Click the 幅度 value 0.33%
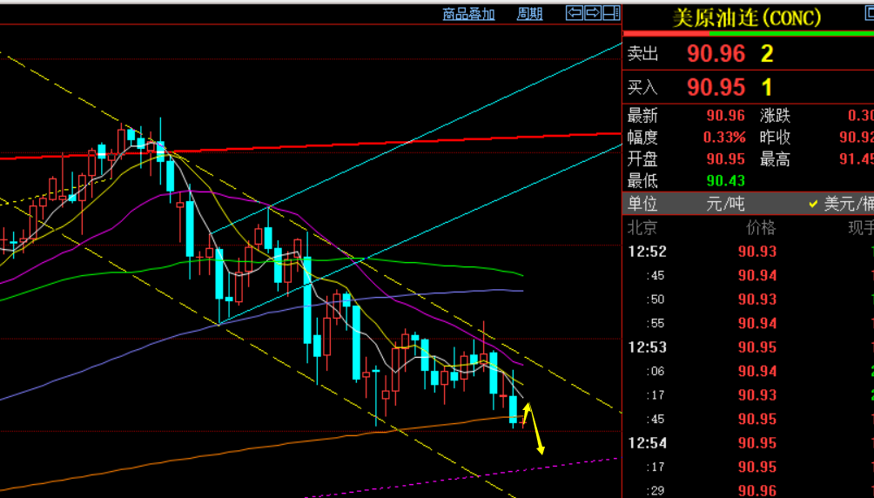The image size is (874, 498). [724, 138]
